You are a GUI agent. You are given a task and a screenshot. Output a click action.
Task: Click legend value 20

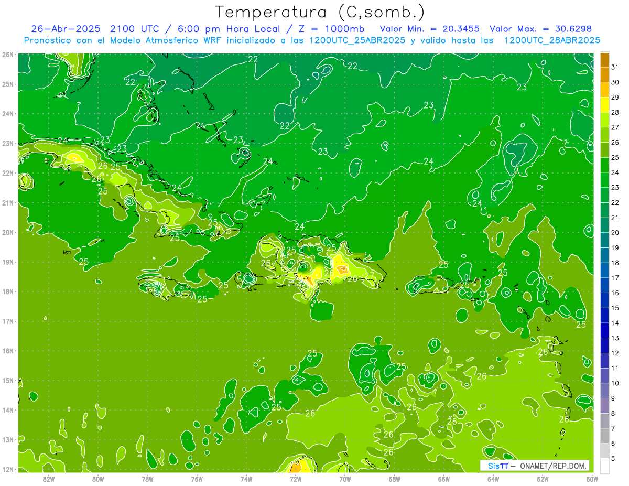[x=615, y=233]
